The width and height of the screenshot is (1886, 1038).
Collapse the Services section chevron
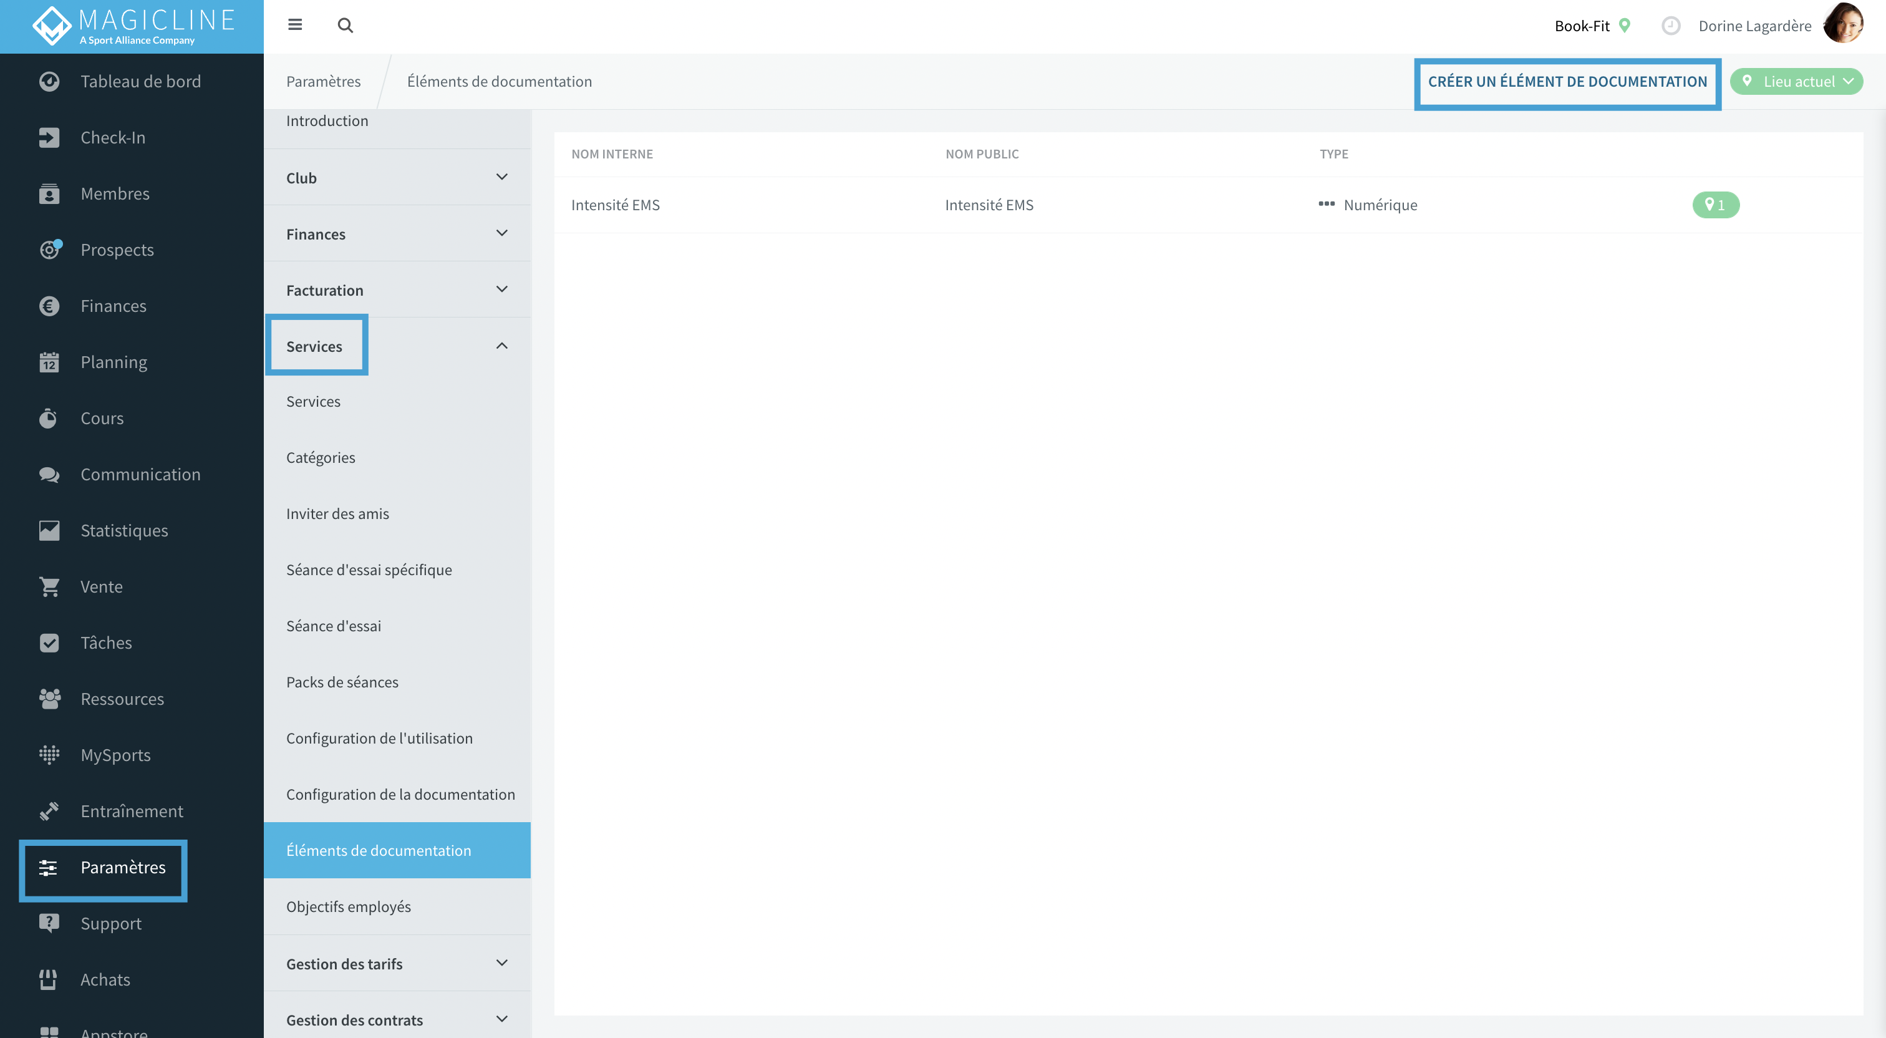pos(501,346)
